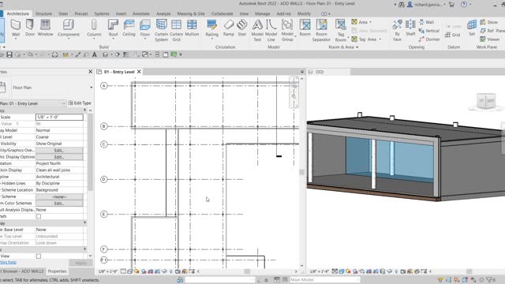The image size is (505, 284).
Task: Click the Color Scheme <none> button
Action: point(59,196)
